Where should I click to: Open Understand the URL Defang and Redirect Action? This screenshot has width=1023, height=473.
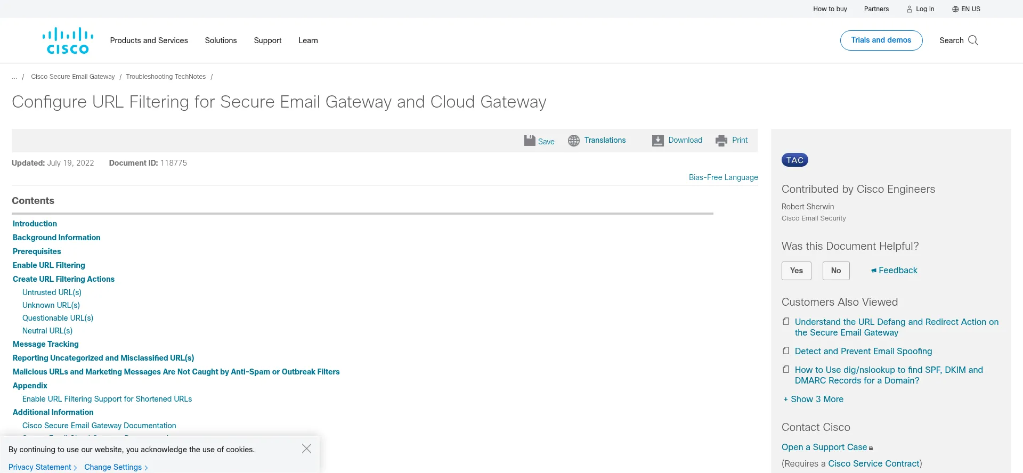897,327
